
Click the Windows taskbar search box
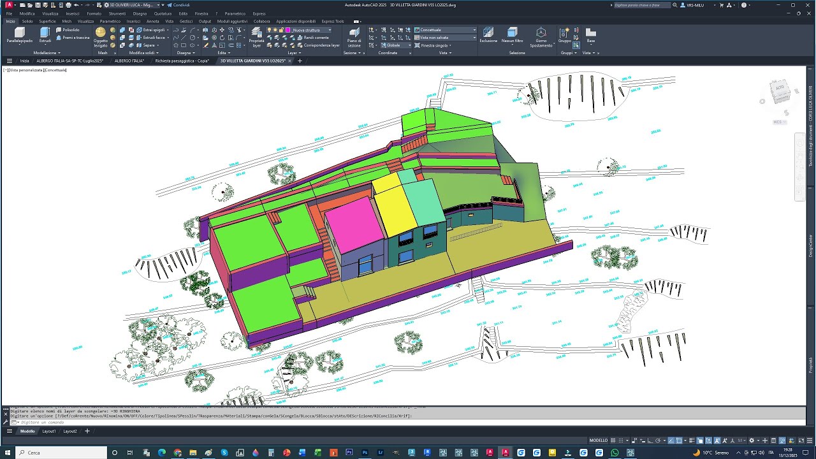pyautogui.click(x=61, y=453)
